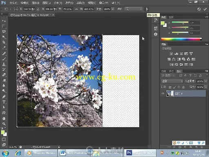The width and height of the screenshot is (209, 157).
Task: Add a Photo Filter adjustment
Action: click(184, 59)
